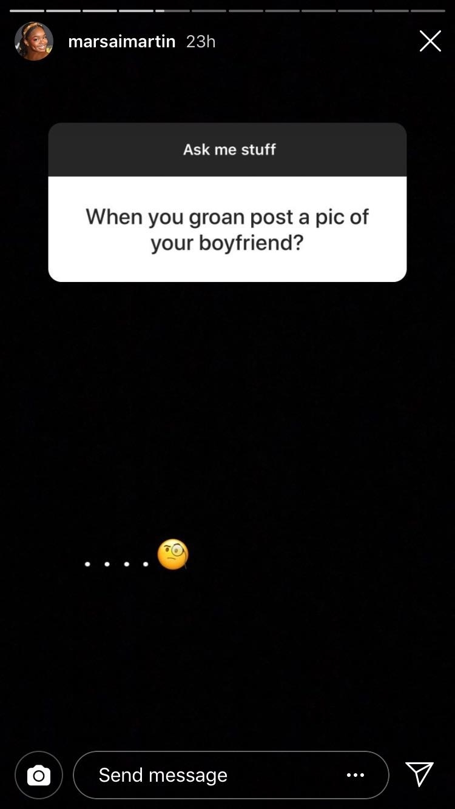This screenshot has height=809, width=455.
Task: Tap the paper plane share icon
Action: [x=419, y=774]
